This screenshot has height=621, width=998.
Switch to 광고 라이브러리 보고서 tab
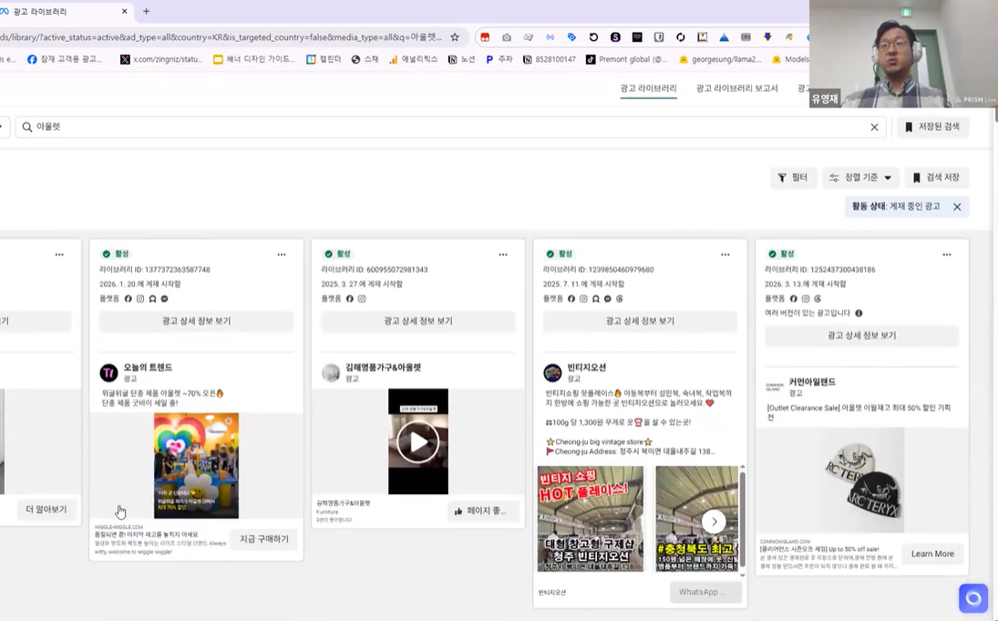tap(737, 88)
